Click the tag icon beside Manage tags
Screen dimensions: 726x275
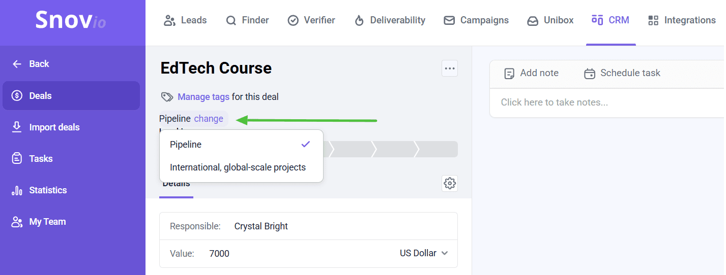click(x=167, y=97)
